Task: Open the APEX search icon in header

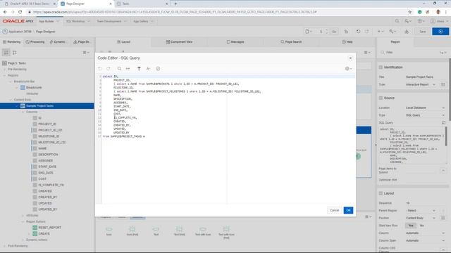Action: click(x=397, y=21)
